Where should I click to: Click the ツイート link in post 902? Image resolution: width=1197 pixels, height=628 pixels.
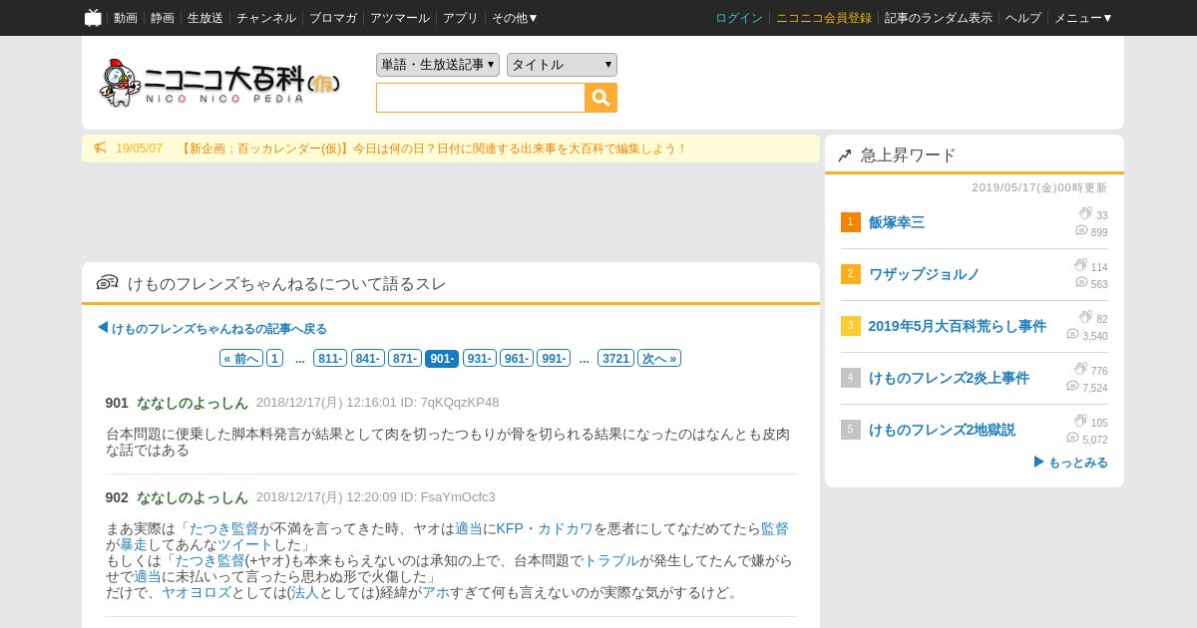point(245,544)
